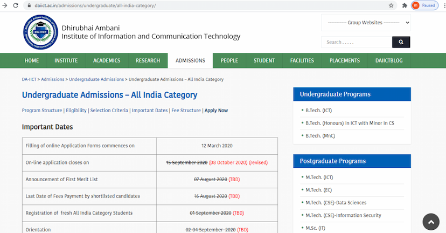Open the FACILITIES menu
The width and height of the screenshot is (446, 233).
[302, 60]
